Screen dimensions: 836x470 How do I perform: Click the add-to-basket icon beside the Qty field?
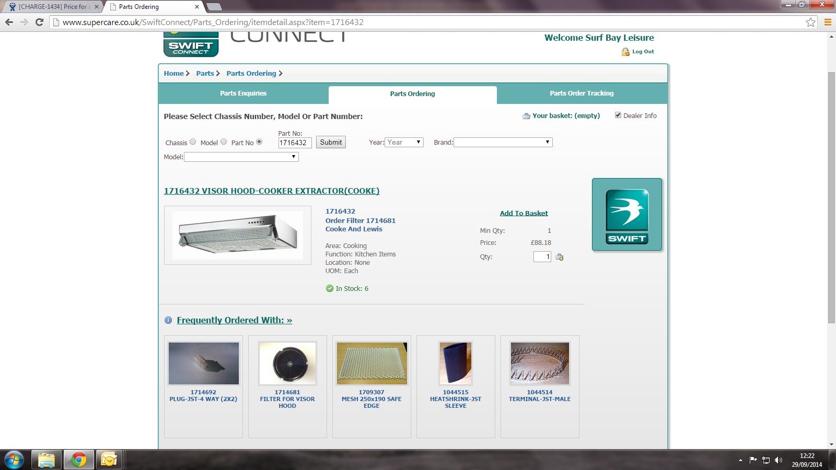560,257
